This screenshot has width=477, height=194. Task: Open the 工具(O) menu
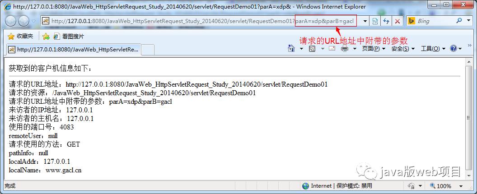[433, 49]
